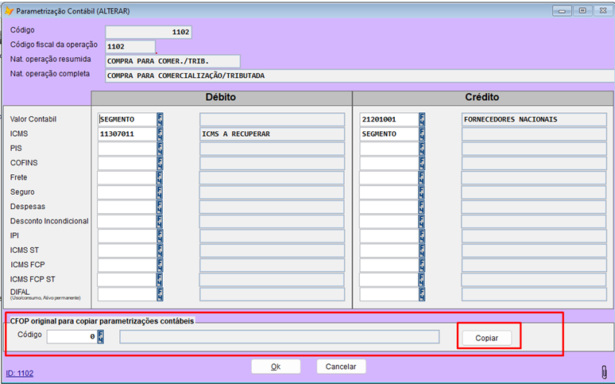Select the ICMS debit account code field
615x384 pixels.
(x=126, y=134)
